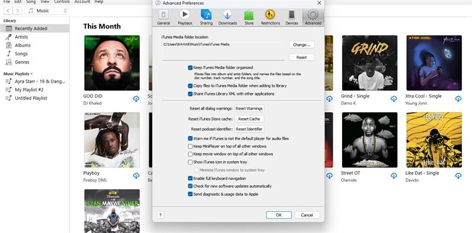Dismiss the dialog with the Cancel button

[x=307, y=215]
